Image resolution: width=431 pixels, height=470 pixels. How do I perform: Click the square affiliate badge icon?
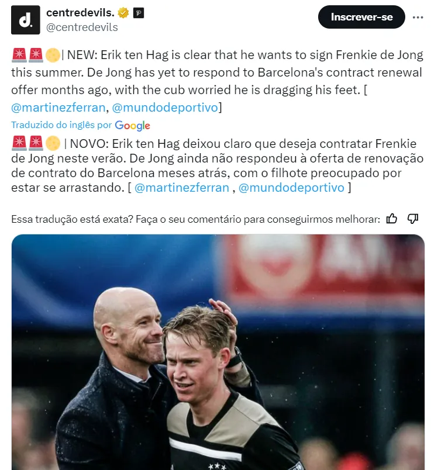click(x=138, y=13)
